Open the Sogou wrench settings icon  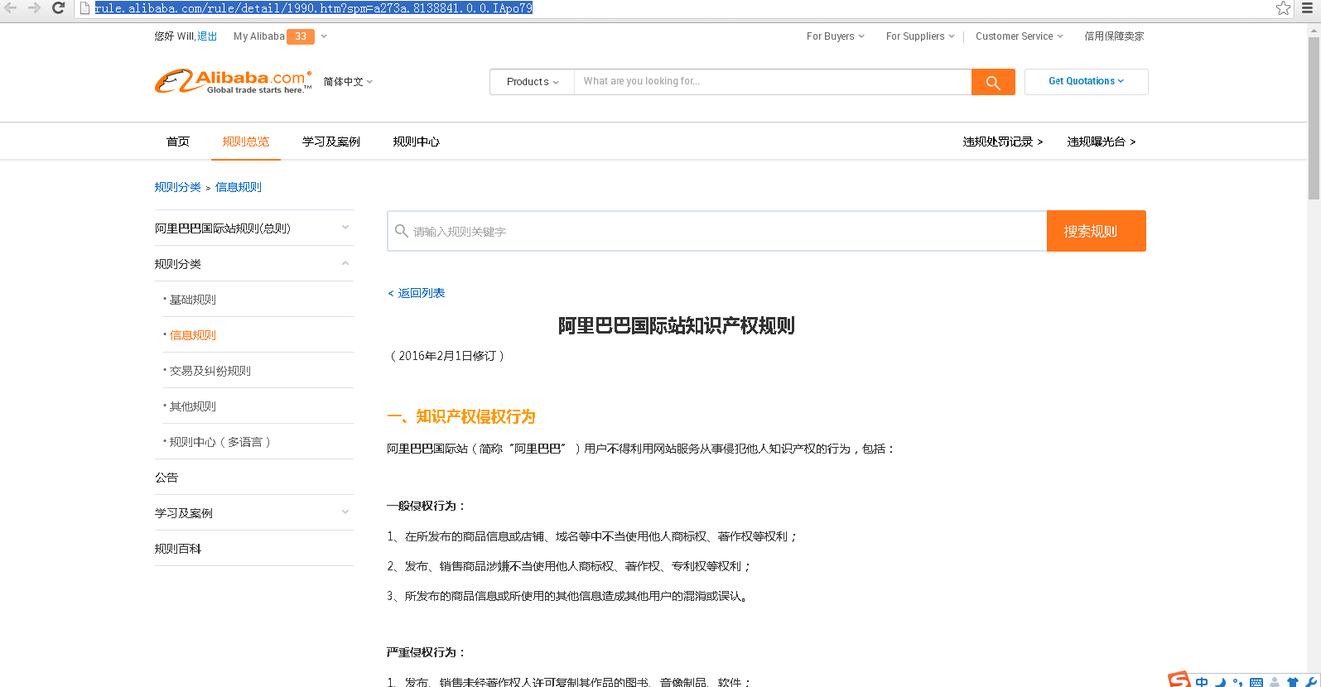click(x=1310, y=682)
